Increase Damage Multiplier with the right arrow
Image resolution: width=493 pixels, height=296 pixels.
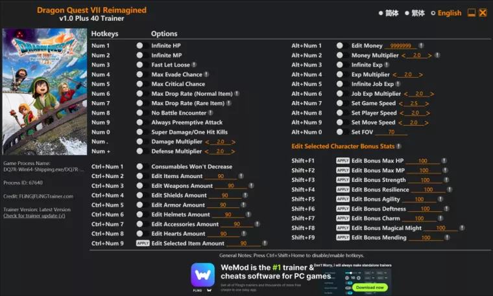tap(234, 142)
